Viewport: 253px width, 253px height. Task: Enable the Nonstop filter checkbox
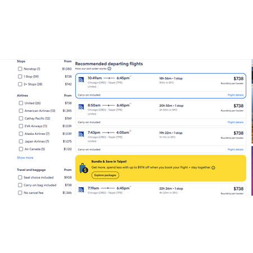tap(20, 69)
